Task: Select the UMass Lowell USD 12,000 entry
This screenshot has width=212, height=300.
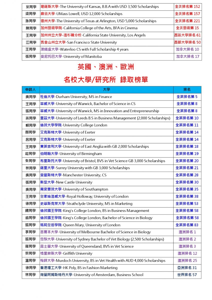Action: (x=81, y=14)
